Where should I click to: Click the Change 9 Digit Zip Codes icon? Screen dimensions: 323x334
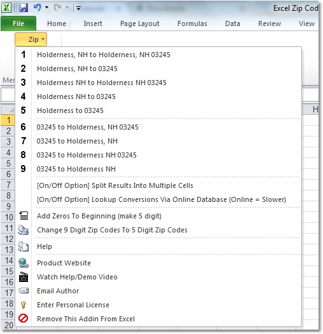click(x=24, y=230)
